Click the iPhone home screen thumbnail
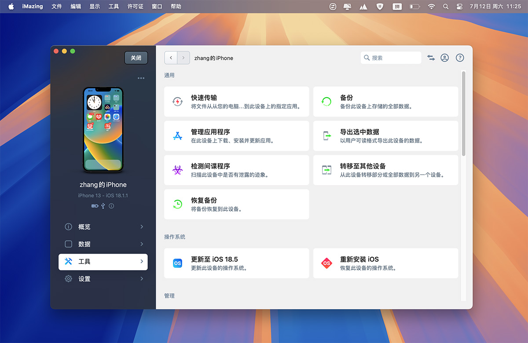 103,130
